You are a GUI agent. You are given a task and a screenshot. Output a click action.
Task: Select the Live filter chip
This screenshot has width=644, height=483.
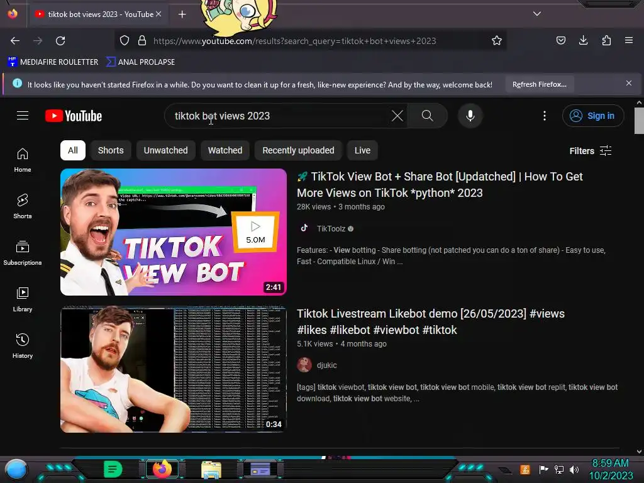(x=362, y=150)
